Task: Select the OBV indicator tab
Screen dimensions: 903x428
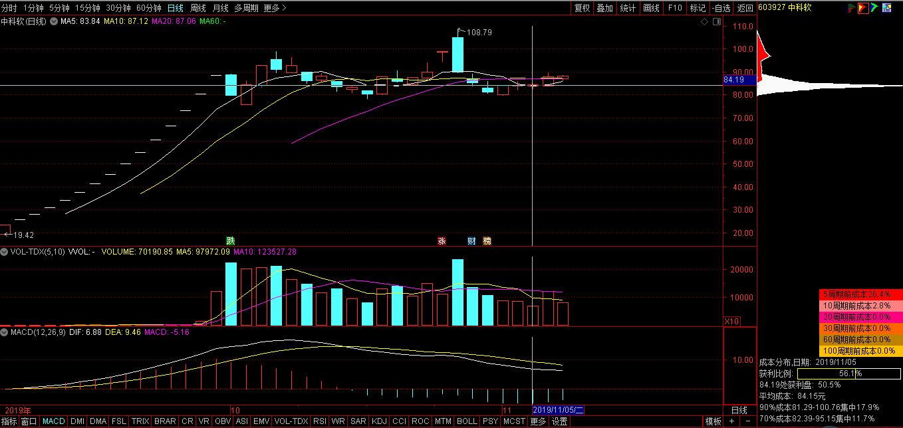Action: pos(223,421)
